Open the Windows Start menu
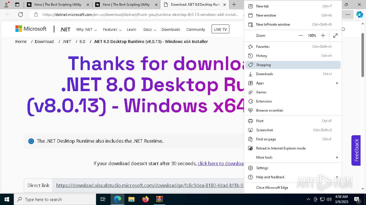Screen dimensions: 366x205 point(7,199)
